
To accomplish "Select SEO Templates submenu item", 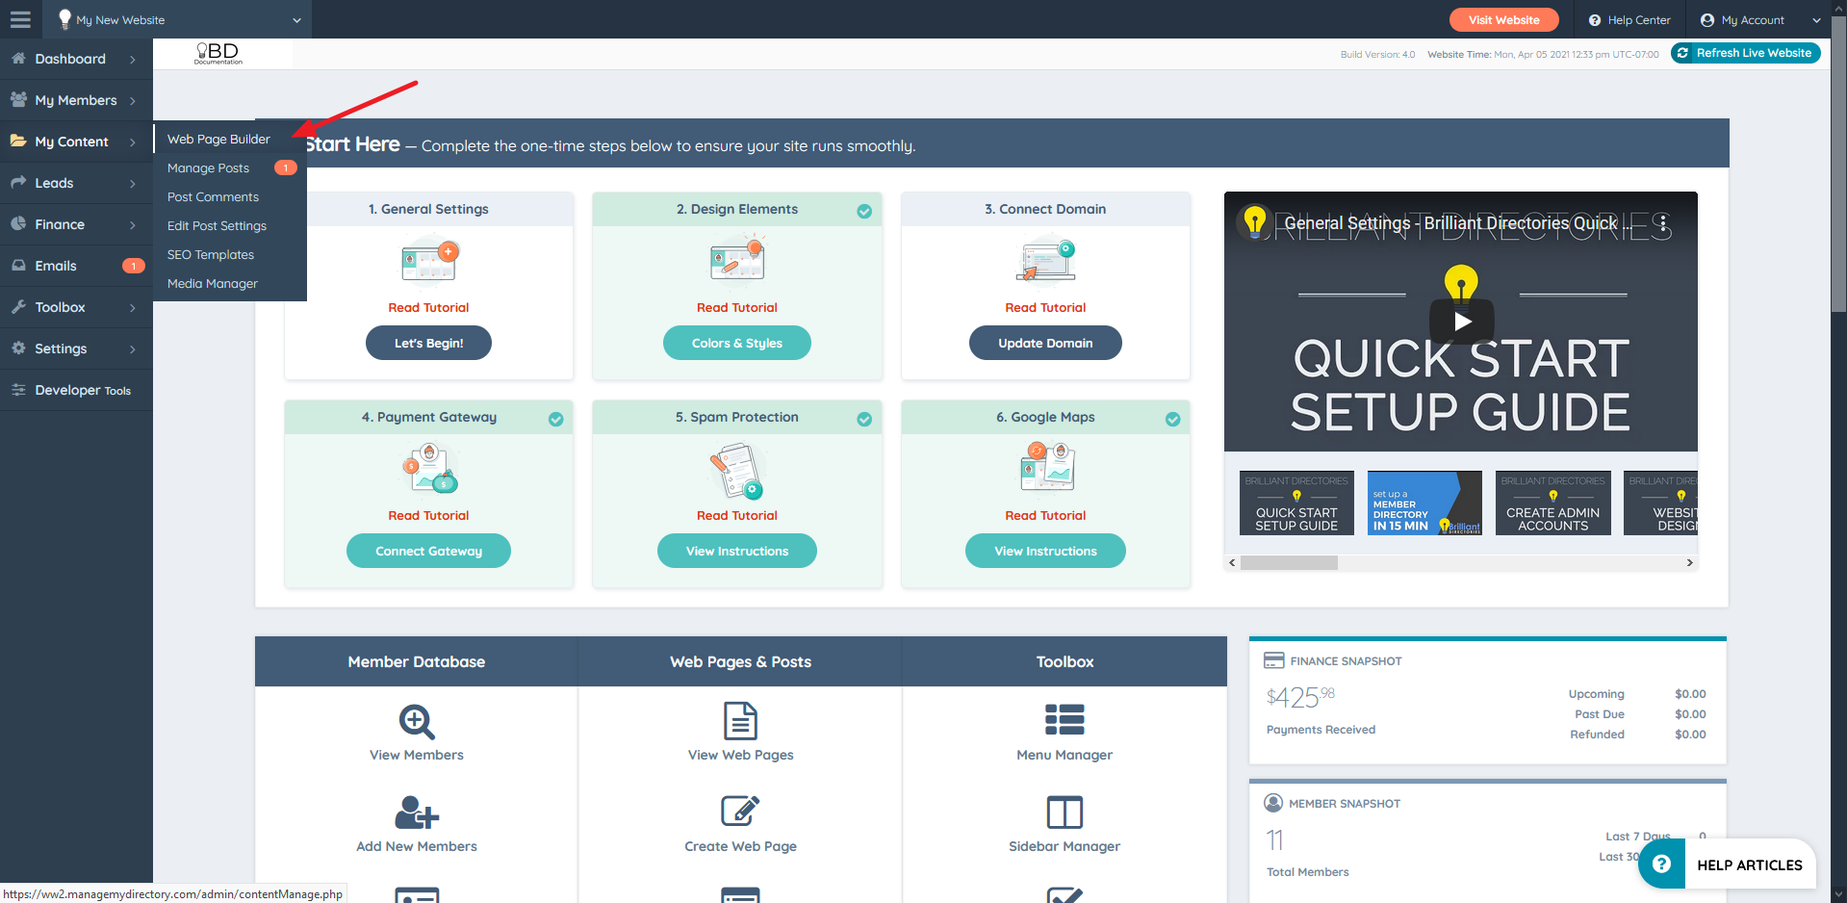I will (x=211, y=254).
